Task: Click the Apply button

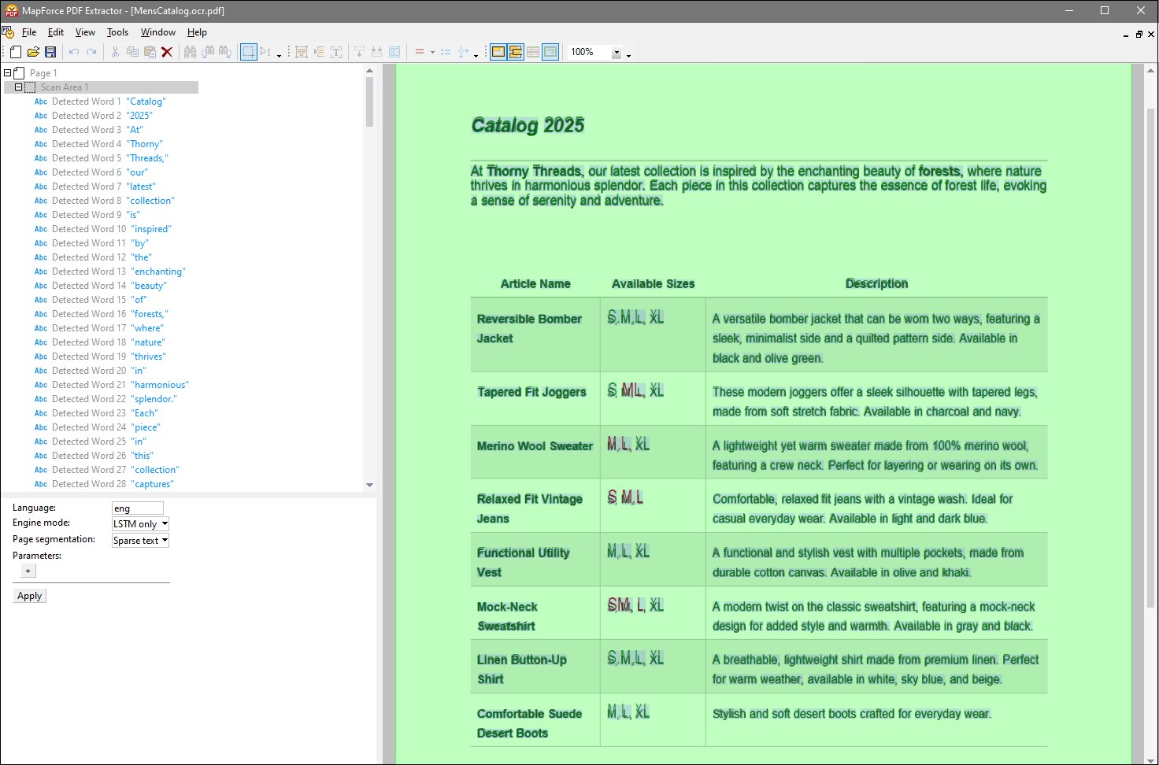Action: coord(30,596)
